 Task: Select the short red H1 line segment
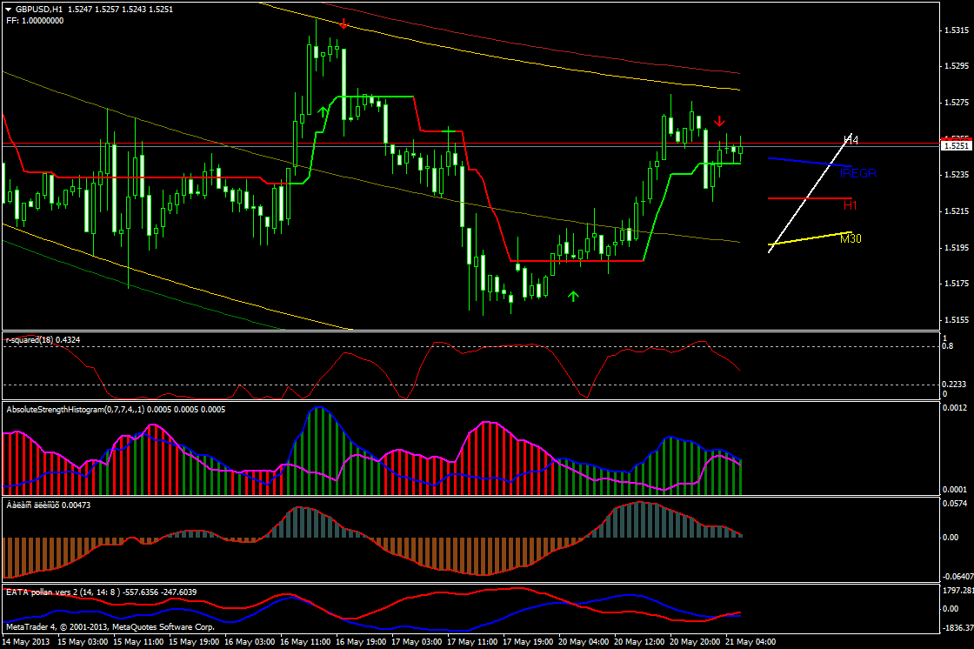(810, 198)
